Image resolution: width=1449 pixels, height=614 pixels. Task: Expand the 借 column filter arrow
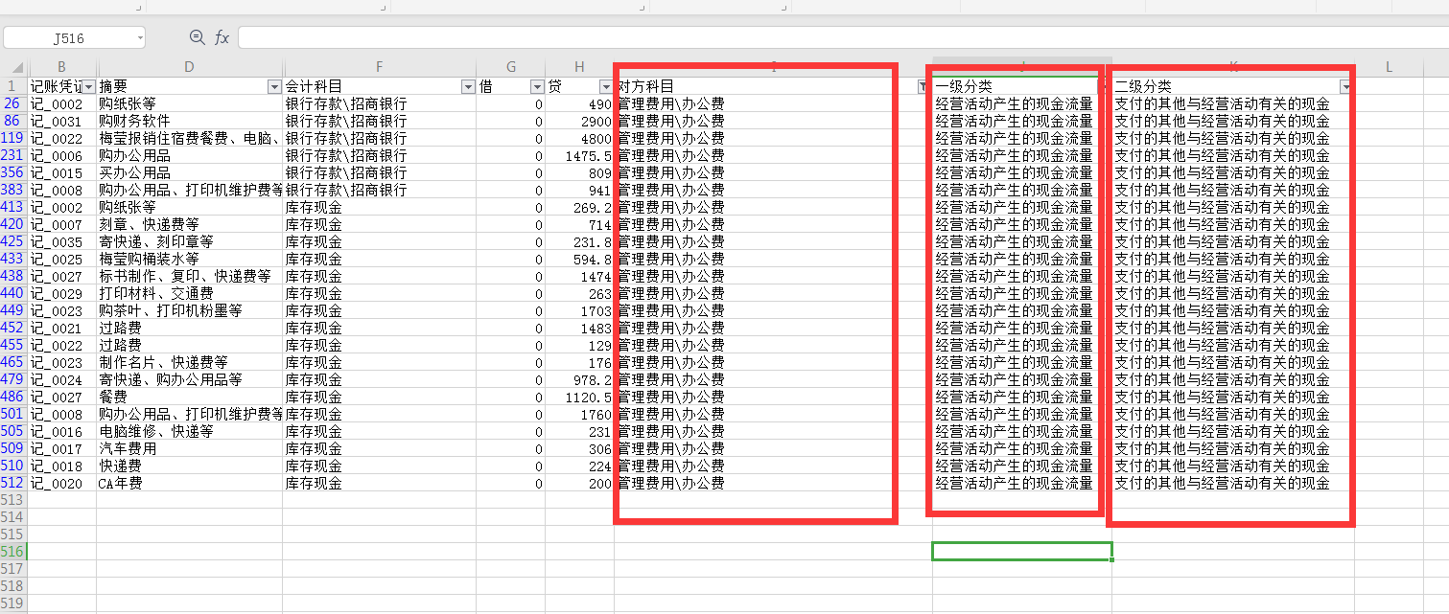tap(537, 87)
